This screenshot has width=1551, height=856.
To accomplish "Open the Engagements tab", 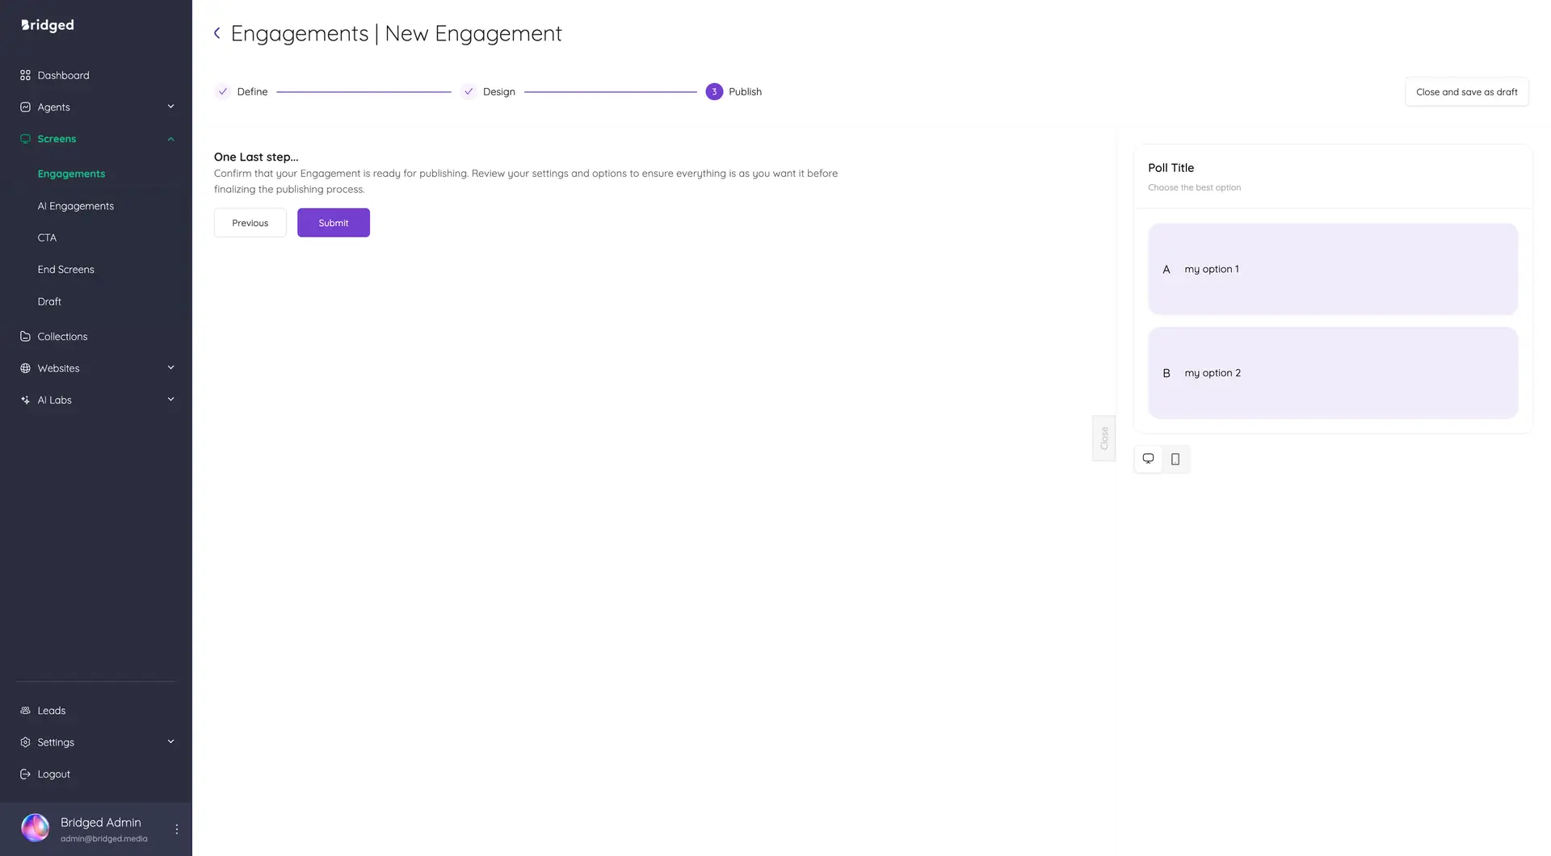I will (x=71, y=173).
